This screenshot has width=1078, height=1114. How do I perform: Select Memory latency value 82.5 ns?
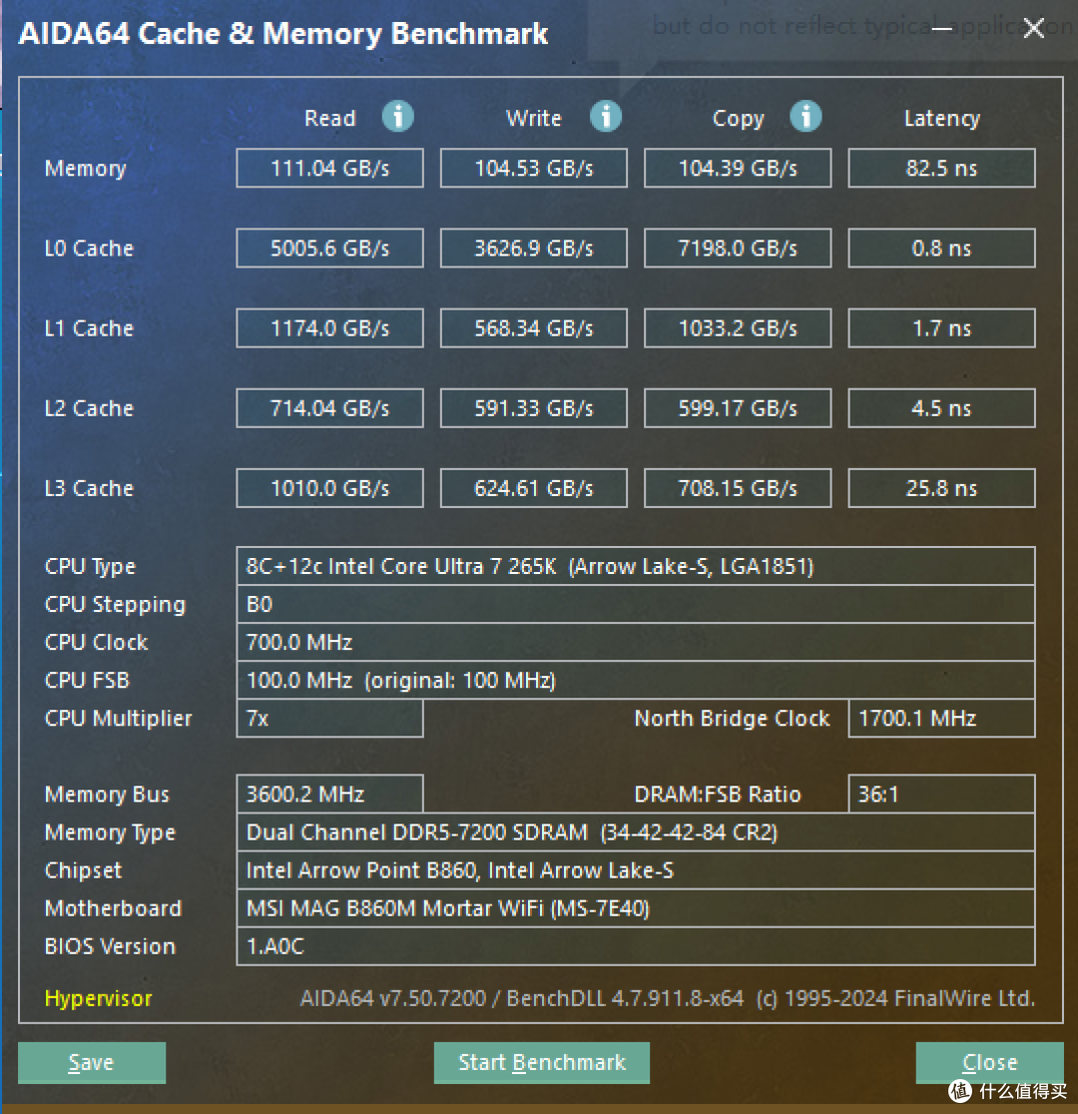pyautogui.click(x=941, y=169)
